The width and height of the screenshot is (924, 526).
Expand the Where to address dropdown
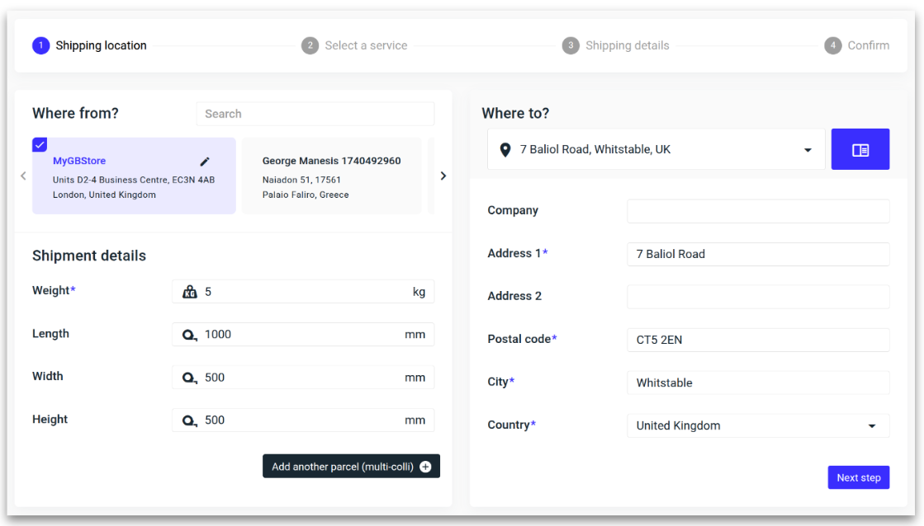807,150
